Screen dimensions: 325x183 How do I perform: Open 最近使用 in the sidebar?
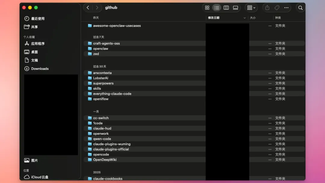[34, 18]
